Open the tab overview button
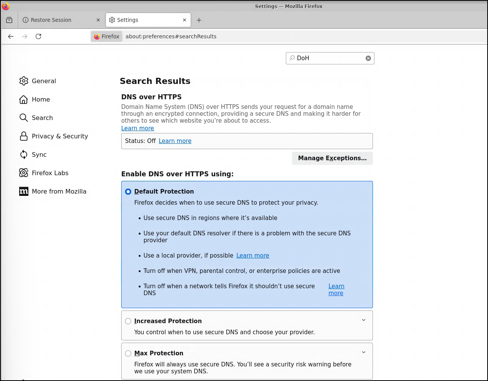Viewport: 488px width, 381px height. click(9, 20)
